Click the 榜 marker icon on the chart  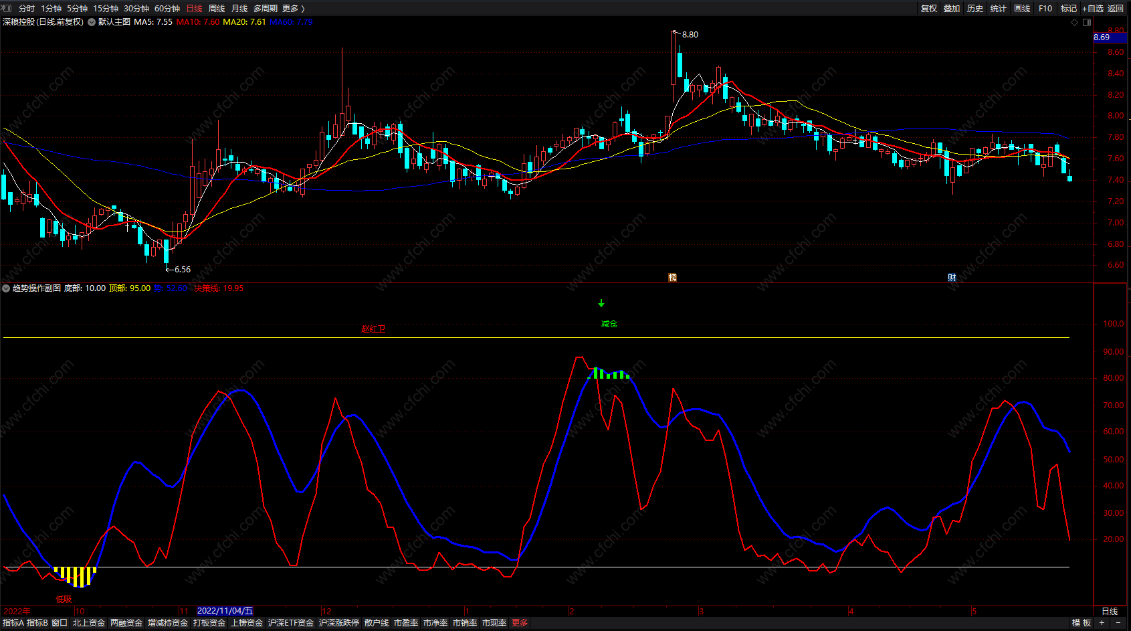[673, 277]
